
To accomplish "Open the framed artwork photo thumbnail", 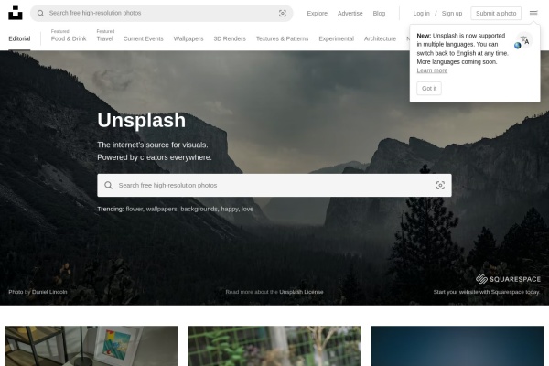I will click(x=91, y=346).
